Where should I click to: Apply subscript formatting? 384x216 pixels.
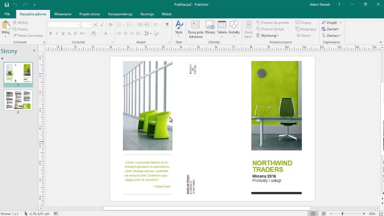click(69, 33)
